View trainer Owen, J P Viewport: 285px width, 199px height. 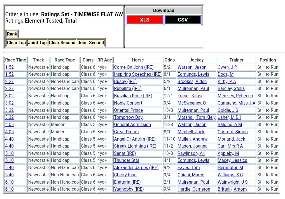pos(227,67)
